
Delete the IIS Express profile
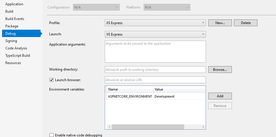click(246, 23)
